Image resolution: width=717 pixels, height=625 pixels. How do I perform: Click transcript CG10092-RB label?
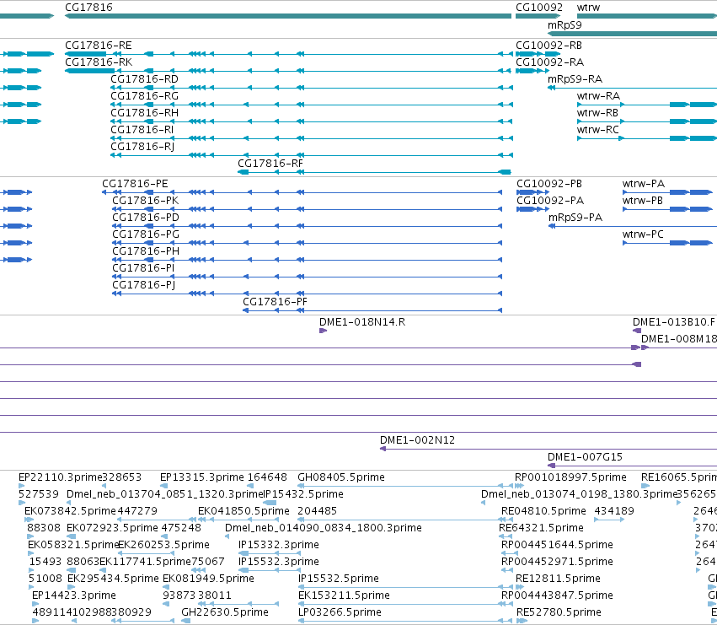point(548,46)
